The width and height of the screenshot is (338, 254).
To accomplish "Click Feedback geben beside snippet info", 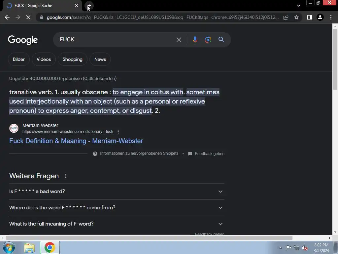I will 206,153.
